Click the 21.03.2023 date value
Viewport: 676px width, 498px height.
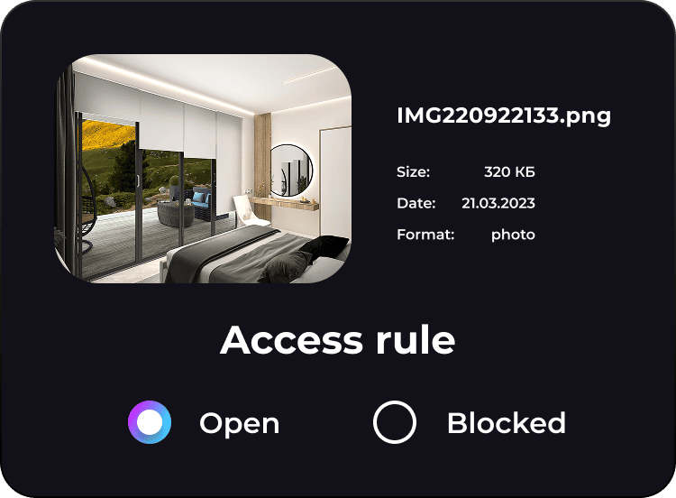coord(498,203)
